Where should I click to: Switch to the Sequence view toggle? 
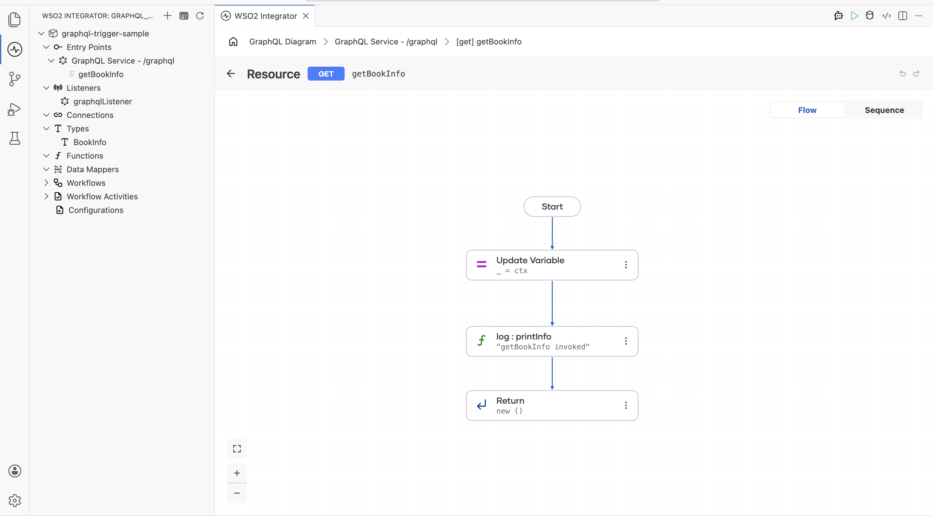tap(884, 110)
